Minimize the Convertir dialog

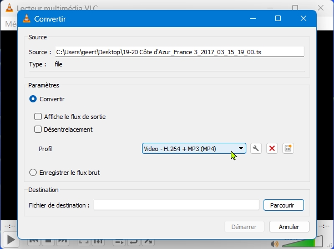tap(253, 18)
